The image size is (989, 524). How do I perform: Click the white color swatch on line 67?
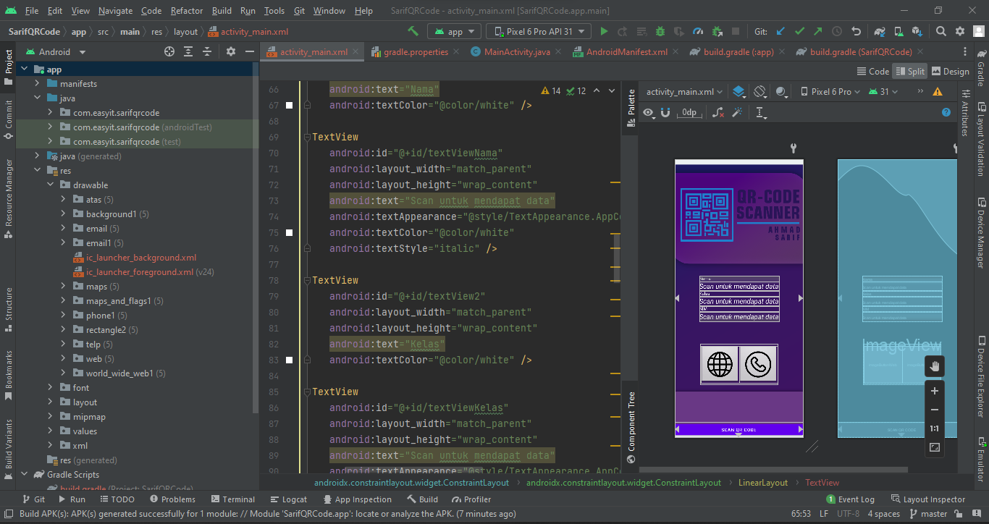tap(290, 106)
